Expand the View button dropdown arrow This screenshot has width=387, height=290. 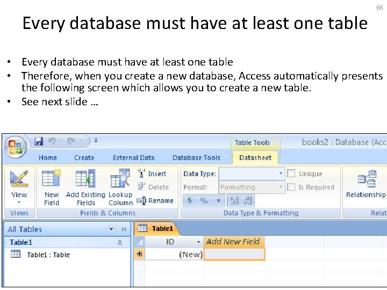coord(19,202)
